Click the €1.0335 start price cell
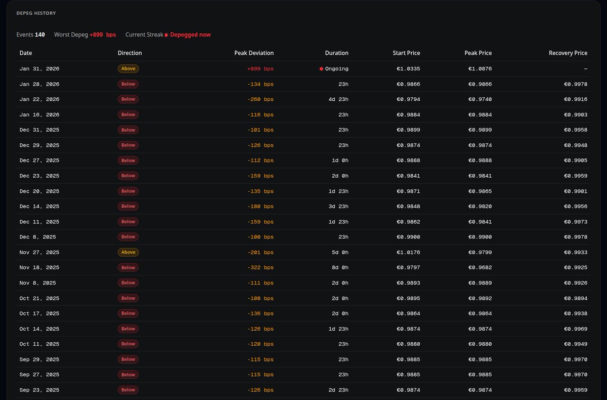 click(408, 69)
